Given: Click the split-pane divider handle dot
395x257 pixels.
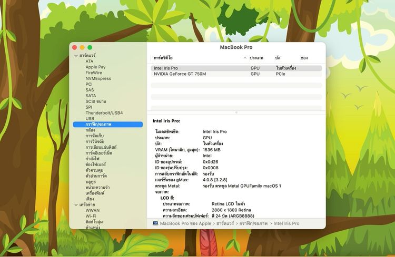Looking at the screenshot, I should pos(236,112).
